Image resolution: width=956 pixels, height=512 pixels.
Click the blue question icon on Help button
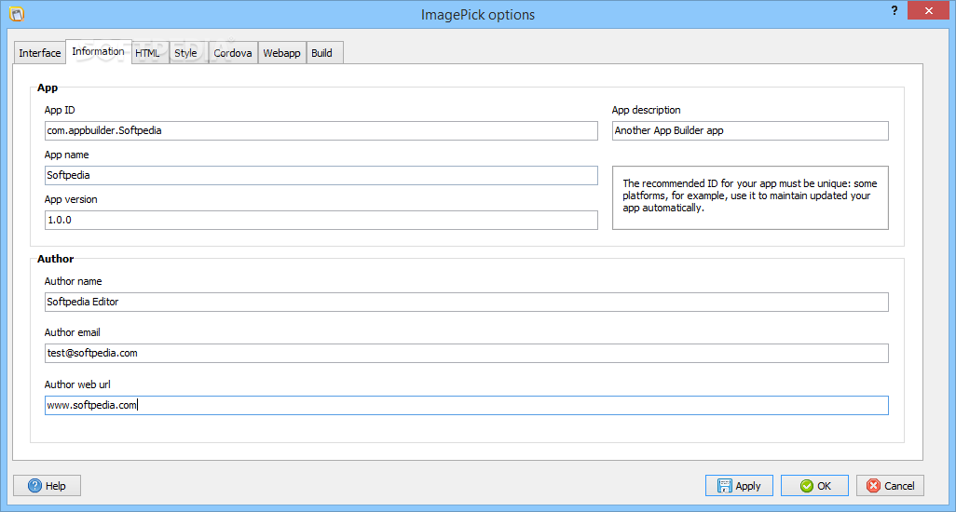pos(34,486)
